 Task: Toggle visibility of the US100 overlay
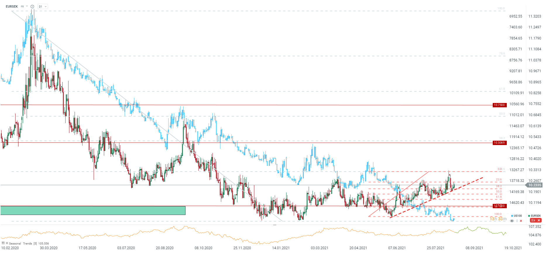(512, 221)
